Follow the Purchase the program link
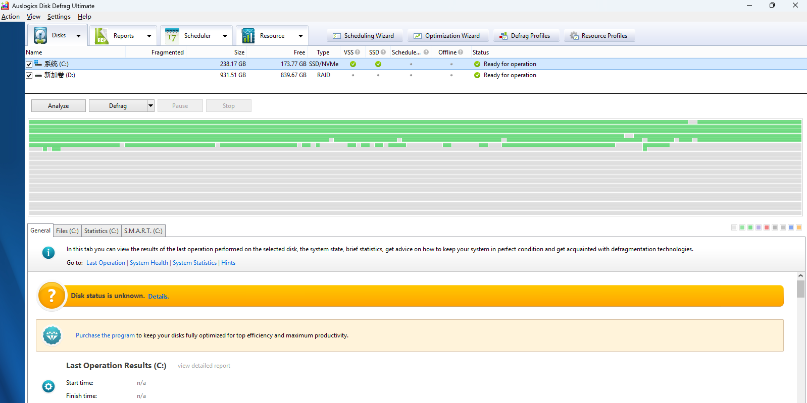807x403 pixels. coord(105,335)
